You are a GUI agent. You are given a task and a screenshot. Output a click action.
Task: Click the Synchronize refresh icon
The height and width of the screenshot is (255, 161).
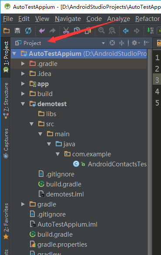[x=28, y=31]
